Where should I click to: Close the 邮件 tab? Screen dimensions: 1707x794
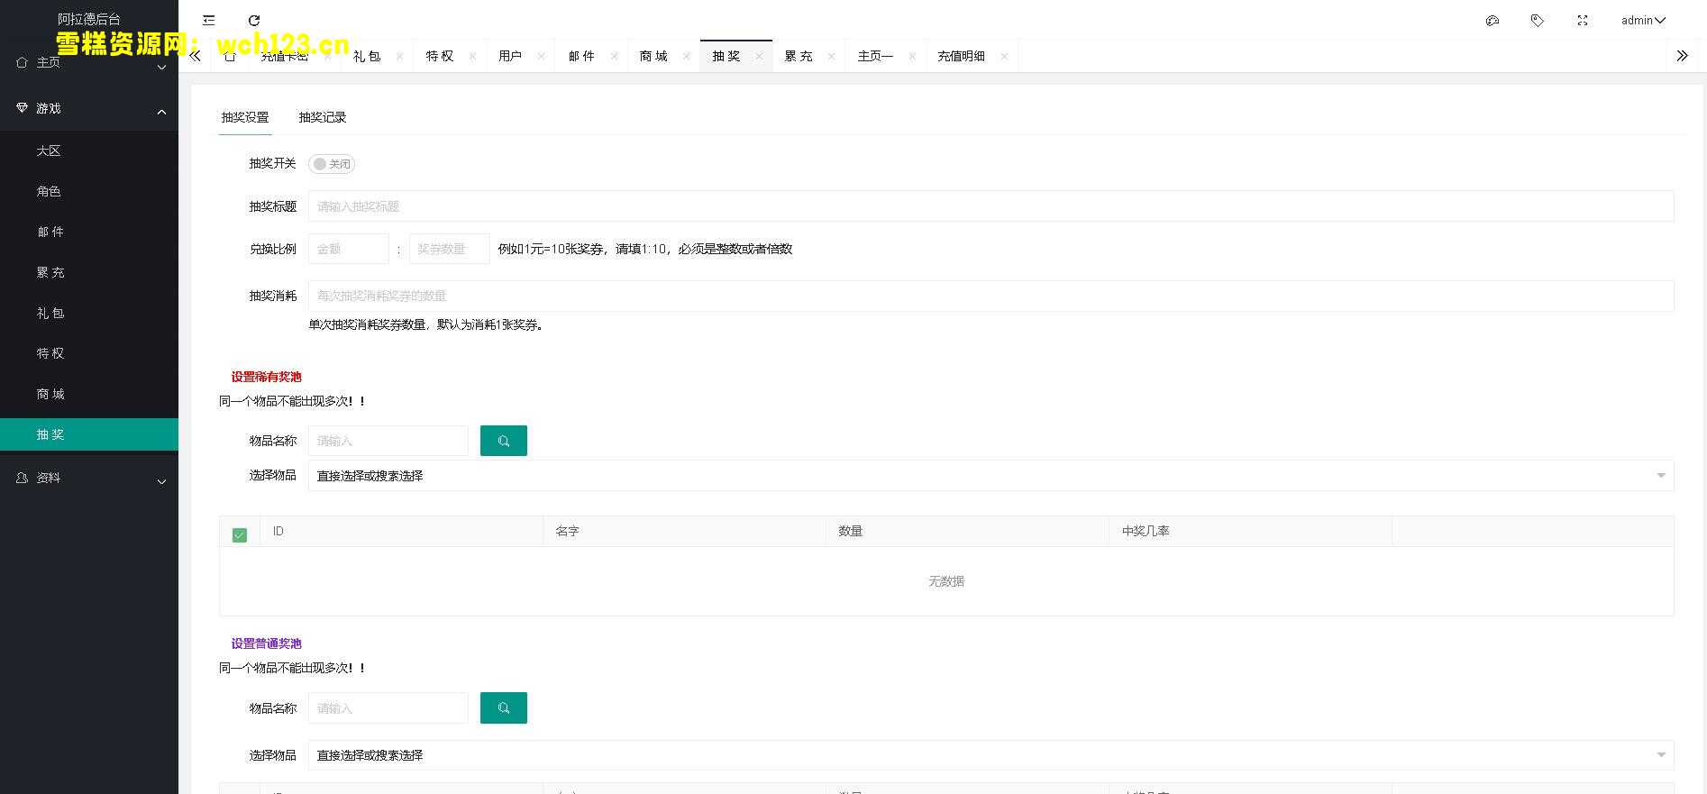615,56
